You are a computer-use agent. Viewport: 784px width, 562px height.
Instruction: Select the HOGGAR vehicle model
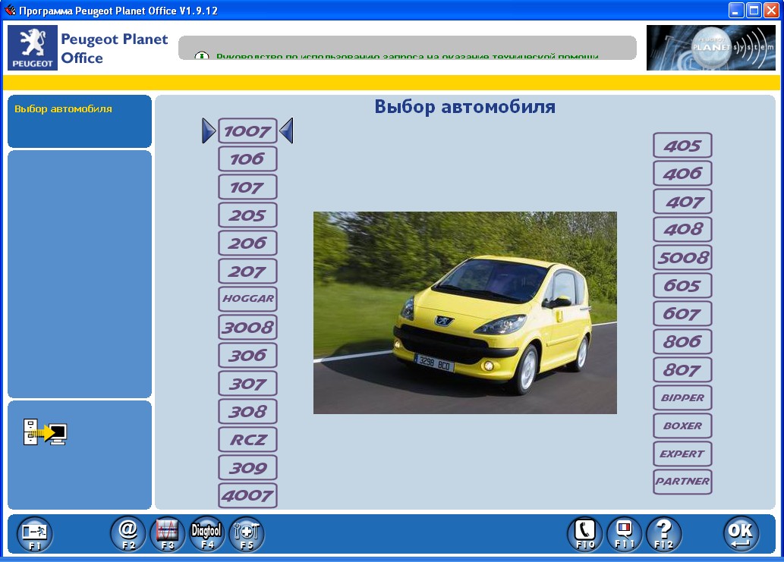[x=247, y=299]
